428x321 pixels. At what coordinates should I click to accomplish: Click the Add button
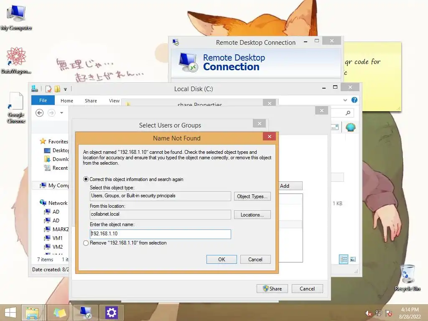point(290,186)
